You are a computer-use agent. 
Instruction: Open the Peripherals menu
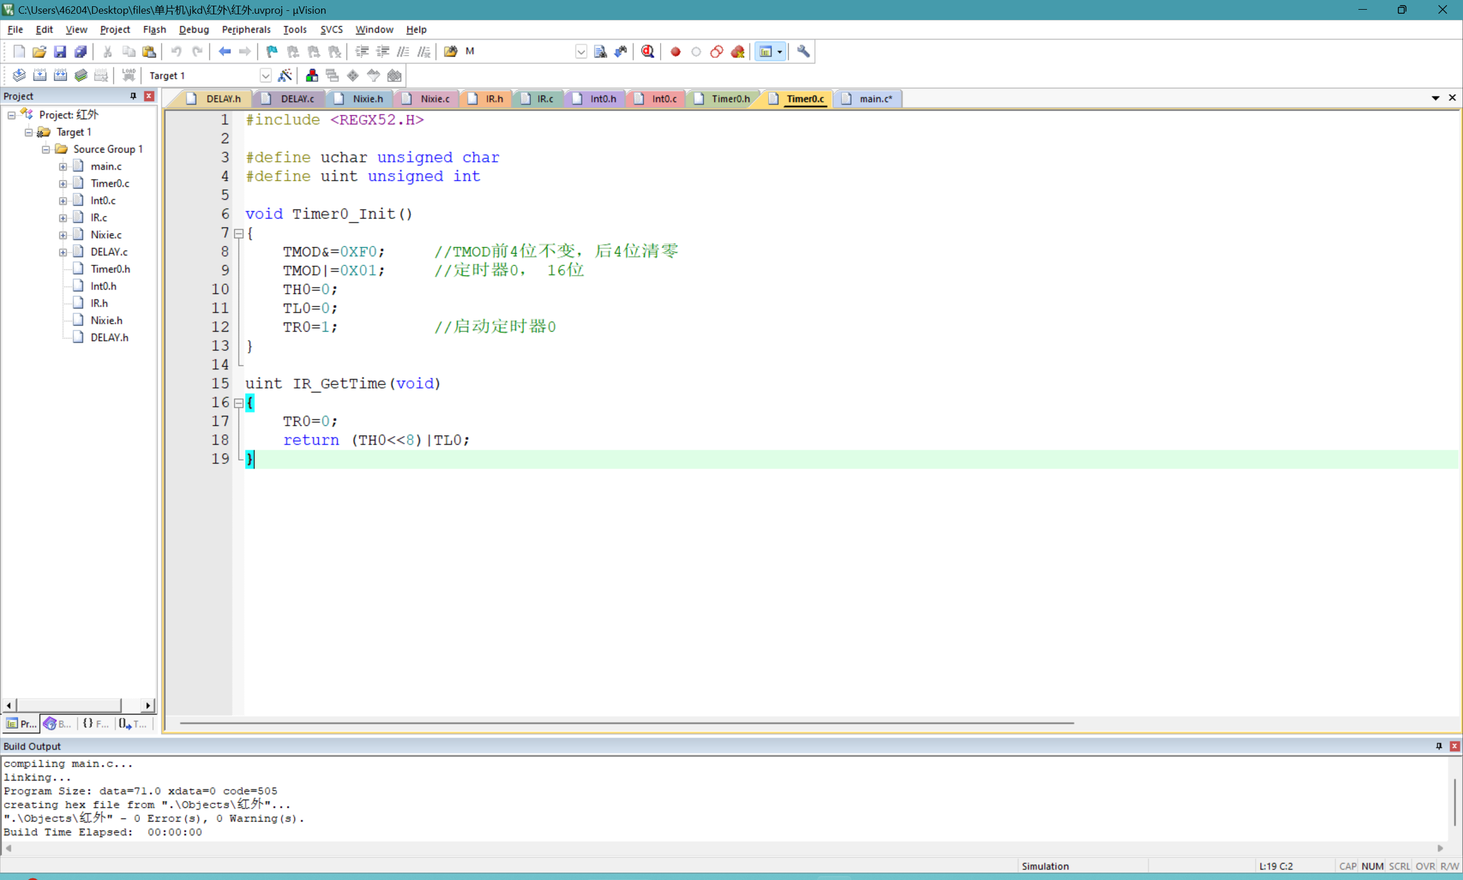point(246,29)
